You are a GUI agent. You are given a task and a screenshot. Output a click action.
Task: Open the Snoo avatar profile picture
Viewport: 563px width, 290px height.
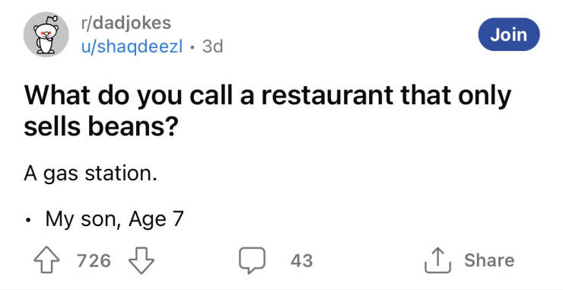[x=46, y=34]
